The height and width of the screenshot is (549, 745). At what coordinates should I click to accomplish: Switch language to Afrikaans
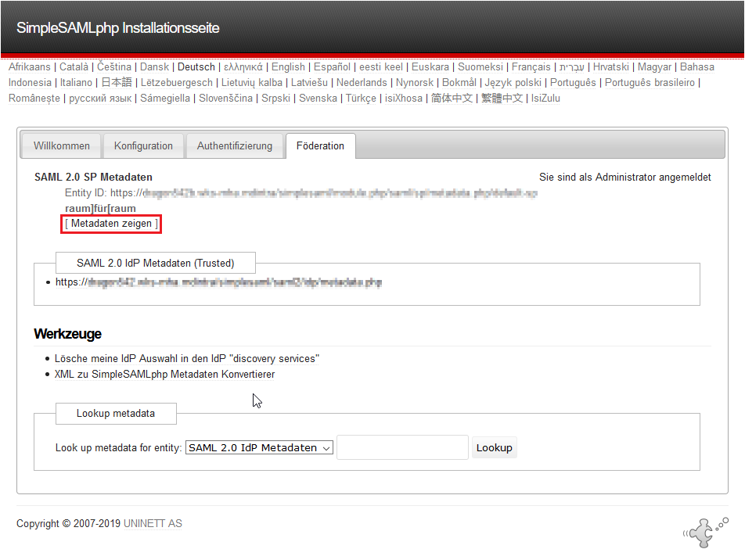tap(30, 67)
